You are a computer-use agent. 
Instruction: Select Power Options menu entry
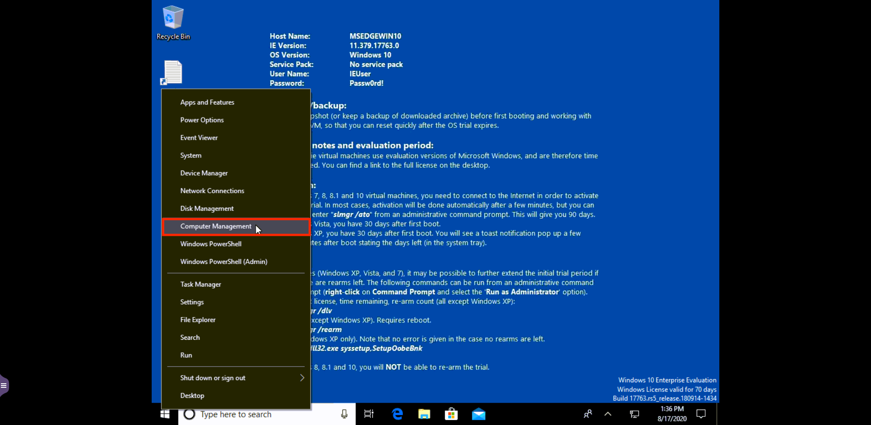click(236, 120)
